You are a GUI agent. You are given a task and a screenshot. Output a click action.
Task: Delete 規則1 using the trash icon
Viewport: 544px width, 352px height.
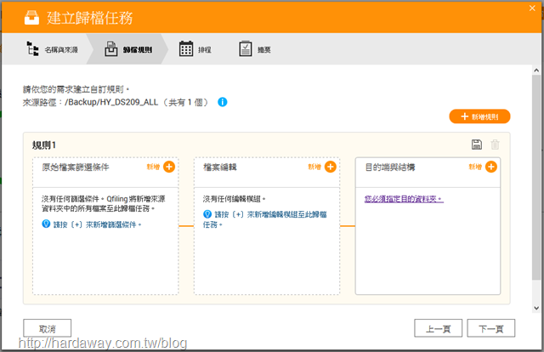tap(495, 145)
